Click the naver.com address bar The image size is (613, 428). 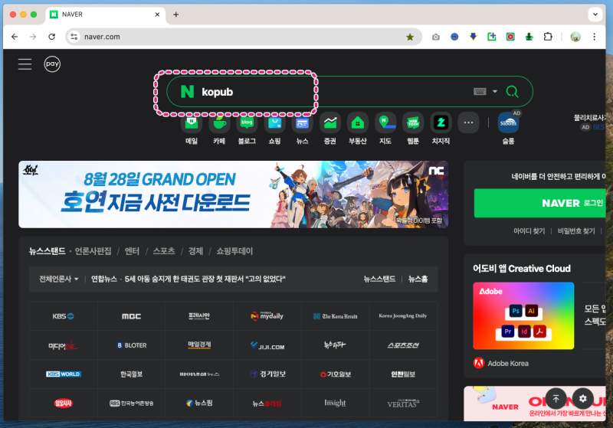[244, 37]
